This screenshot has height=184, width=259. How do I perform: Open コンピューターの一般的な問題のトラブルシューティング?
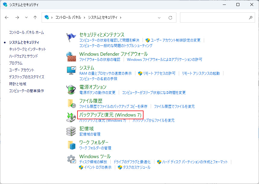point(116,45)
